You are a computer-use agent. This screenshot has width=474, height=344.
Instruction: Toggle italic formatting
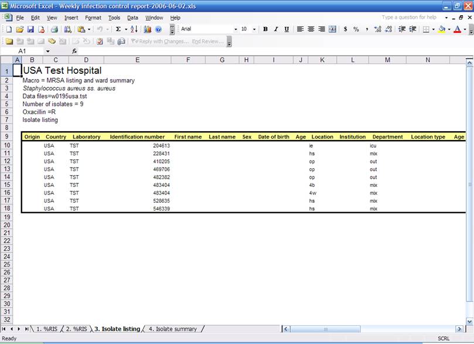(276, 29)
